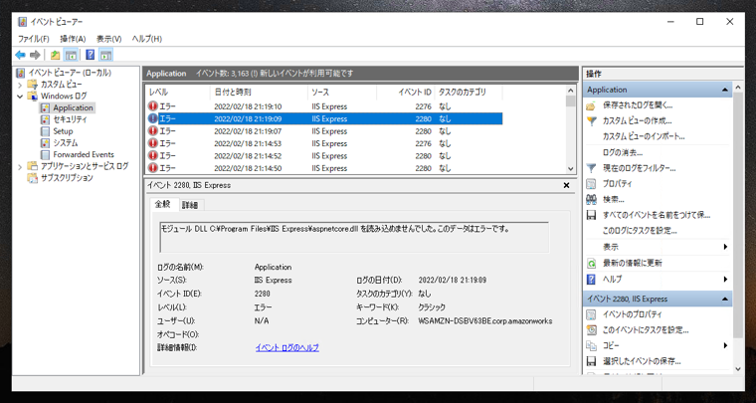Select the error event at 21:19:07

pyautogui.click(x=324, y=131)
